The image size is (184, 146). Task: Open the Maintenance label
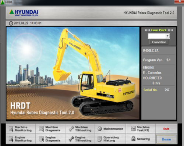(x=113, y=129)
